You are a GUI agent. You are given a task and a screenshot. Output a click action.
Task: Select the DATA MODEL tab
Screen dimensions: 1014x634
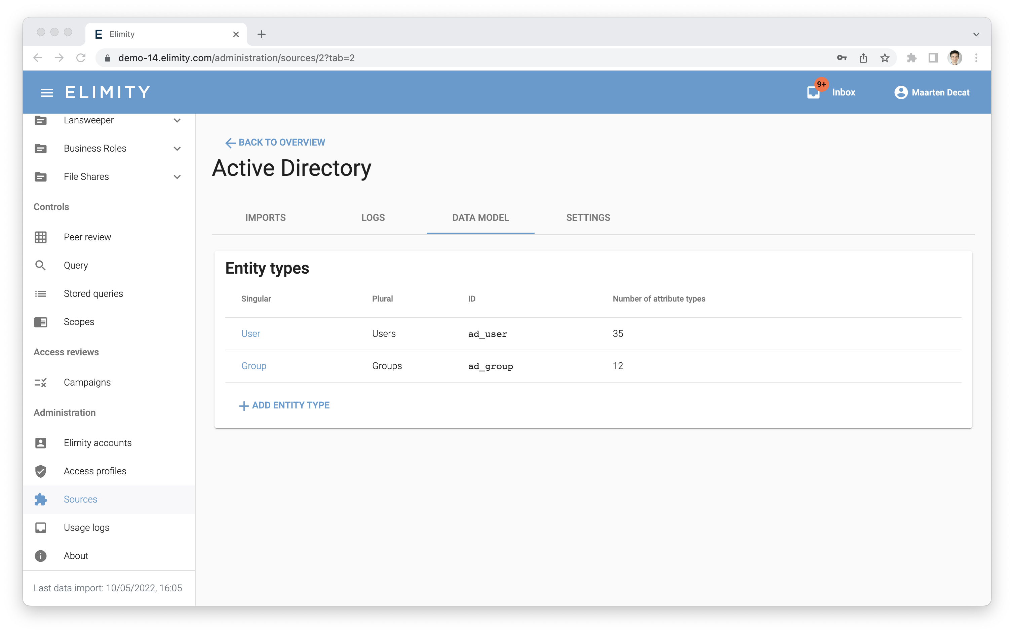coord(480,217)
